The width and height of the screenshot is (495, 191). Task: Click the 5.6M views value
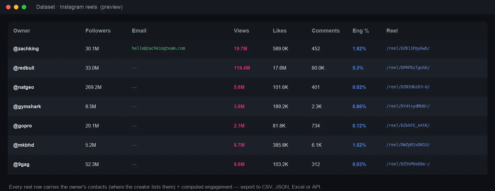click(x=239, y=87)
